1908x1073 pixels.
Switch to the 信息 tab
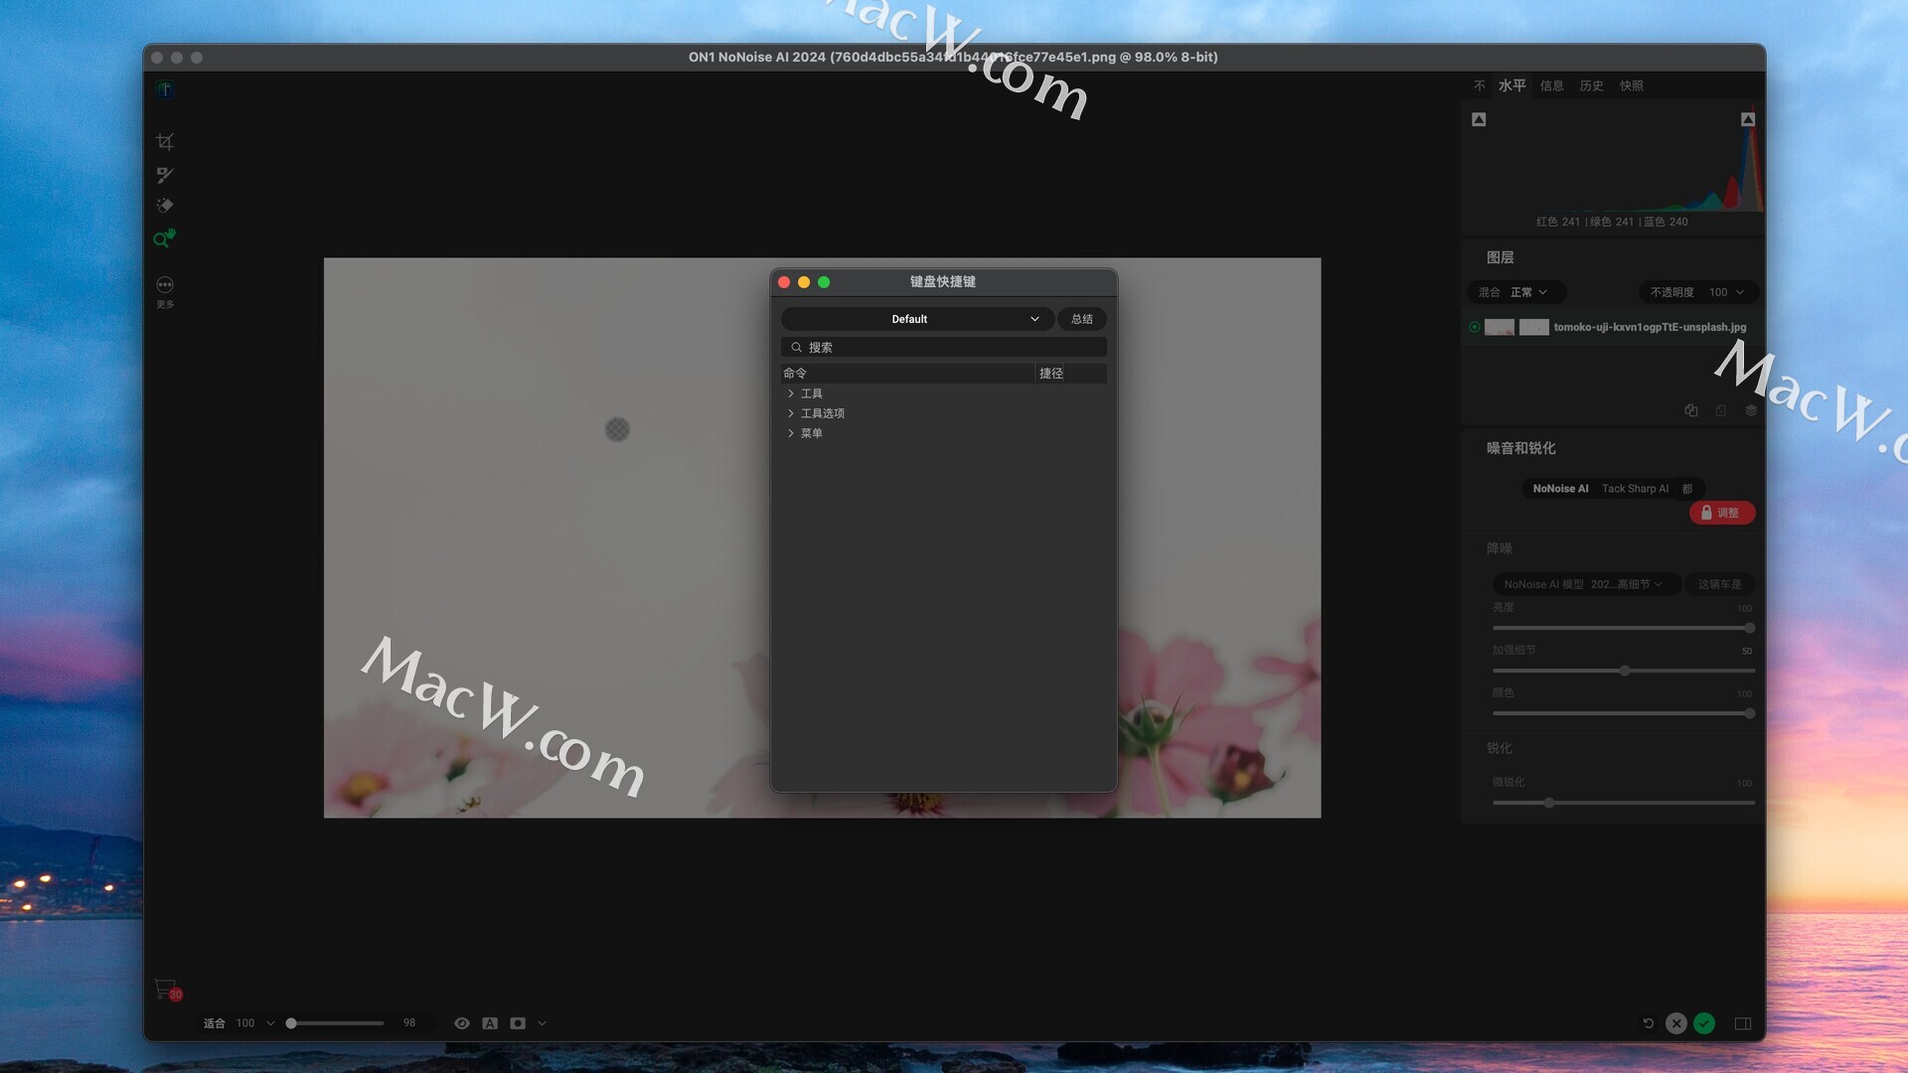1552,85
